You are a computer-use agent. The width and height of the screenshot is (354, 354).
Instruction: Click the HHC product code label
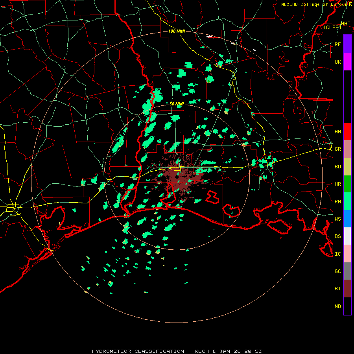345,24
